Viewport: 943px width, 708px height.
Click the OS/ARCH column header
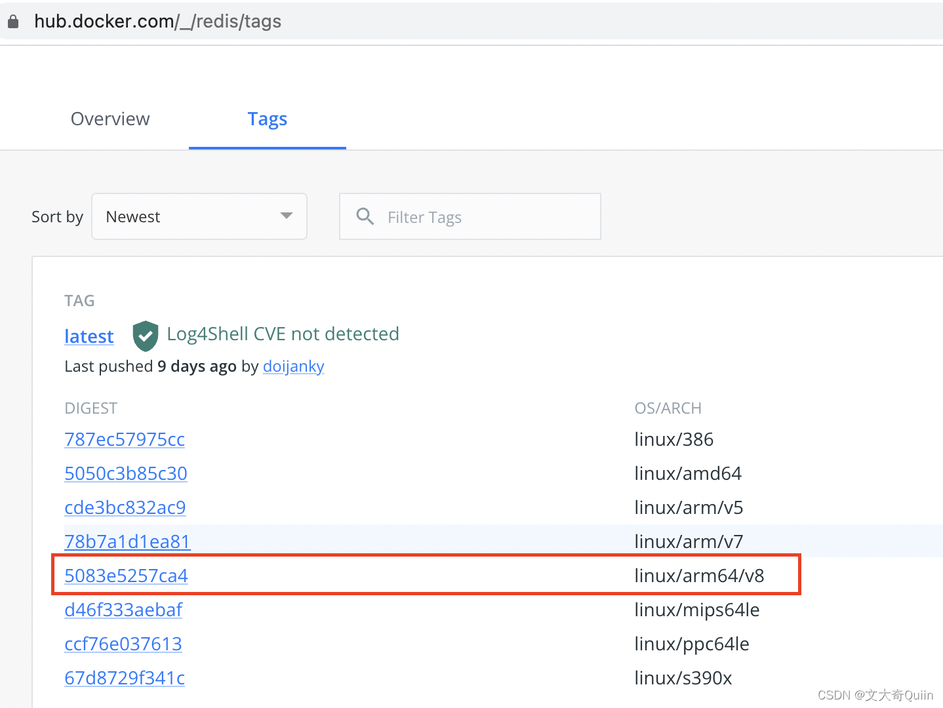[668, 408]
